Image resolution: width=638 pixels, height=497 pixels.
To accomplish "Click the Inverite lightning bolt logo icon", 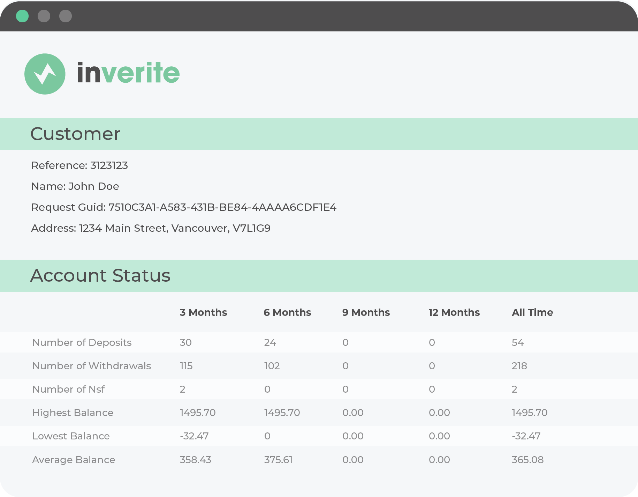I will 45,74.
